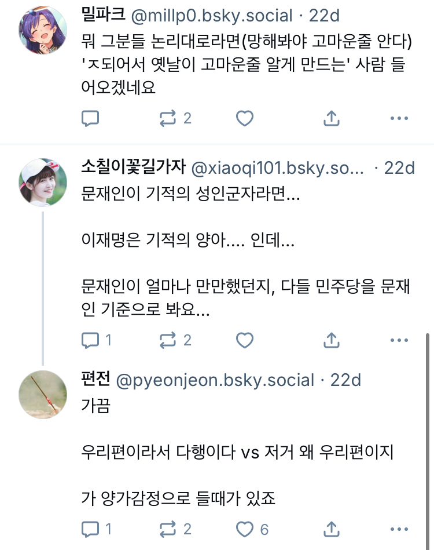Reply to 밀파크's post
This screenshot has width=434, height=550.
click(x=90, y=119)
